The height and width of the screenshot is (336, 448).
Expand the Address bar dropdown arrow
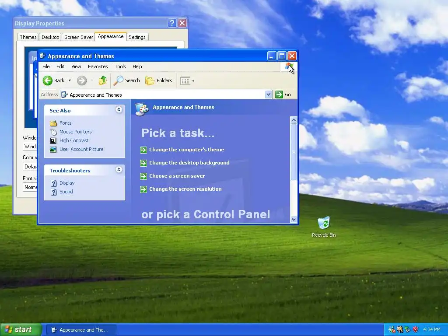(x=268, y=94)
